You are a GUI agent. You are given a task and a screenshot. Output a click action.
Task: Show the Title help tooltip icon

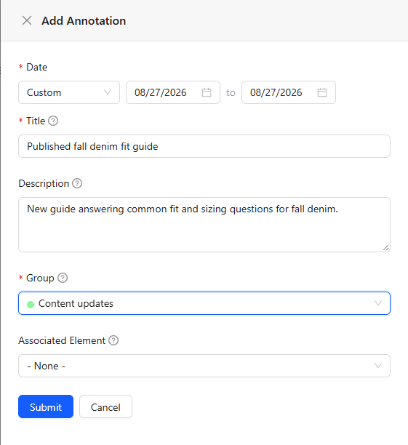click(x=53, y=121)
